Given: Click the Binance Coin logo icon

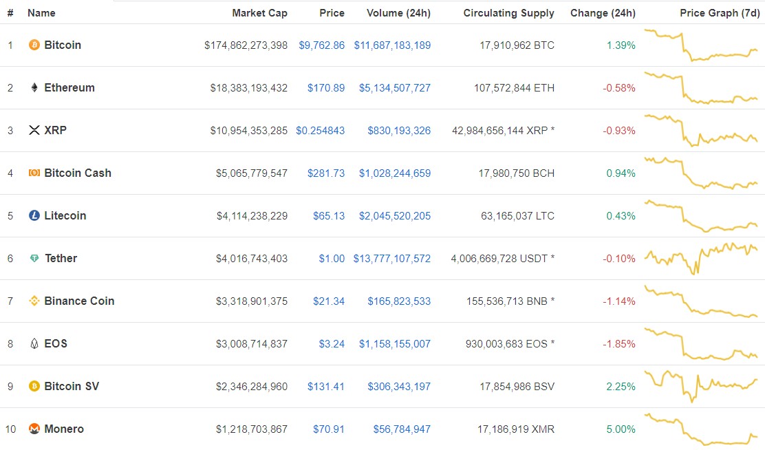Looking at the screenshot, I should [x=34, y=301].
